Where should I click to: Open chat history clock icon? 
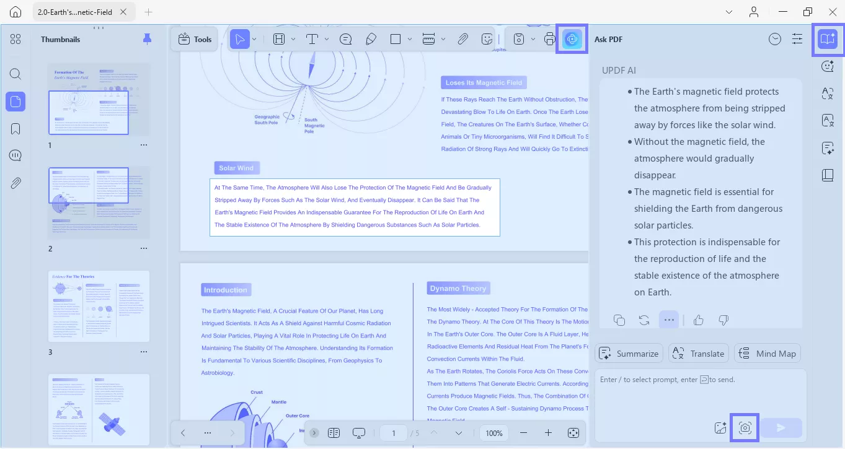775,39
